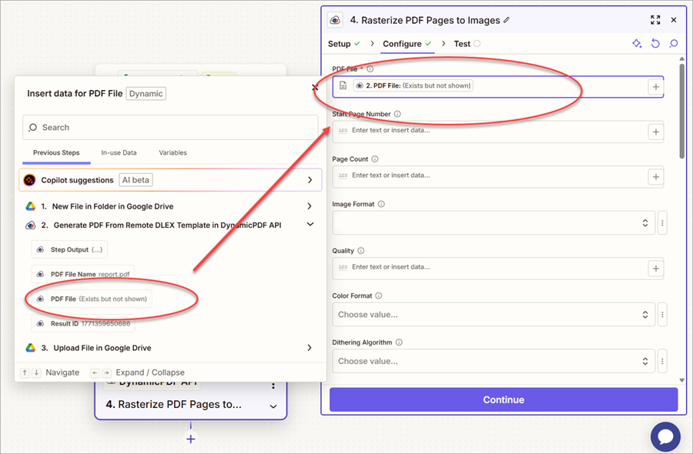This screenshot has height=454, width=693.
Task: Expand Upload File in Google Drive step
Action: [x=310, y=348]
